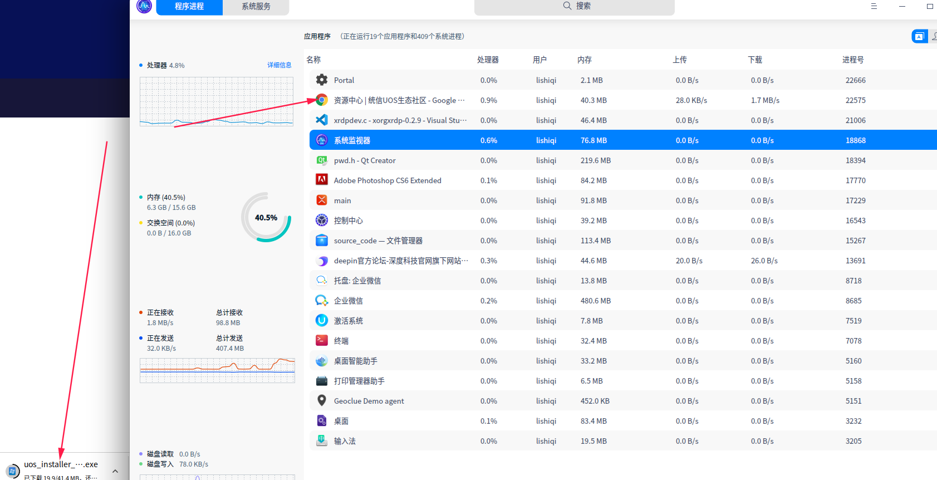
Task: Click the 113.4 MB memory value
Action: pos(596,241)
